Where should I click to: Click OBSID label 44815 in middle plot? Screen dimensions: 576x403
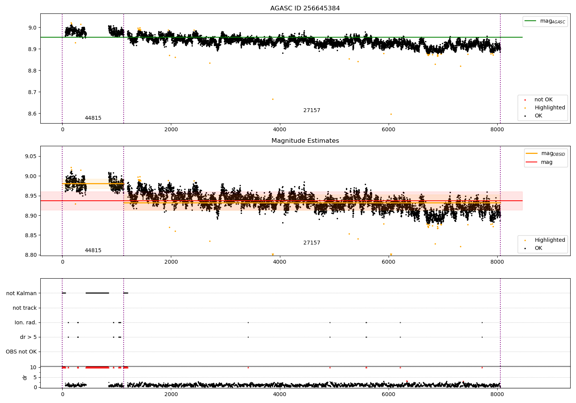tap(93, 251)
